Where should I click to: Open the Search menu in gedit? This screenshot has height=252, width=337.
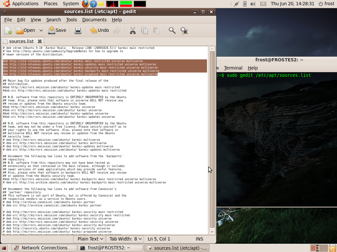[54, 20]
